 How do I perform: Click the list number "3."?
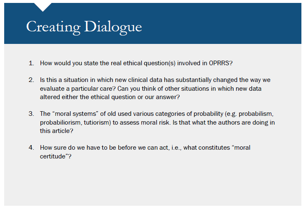31,113
